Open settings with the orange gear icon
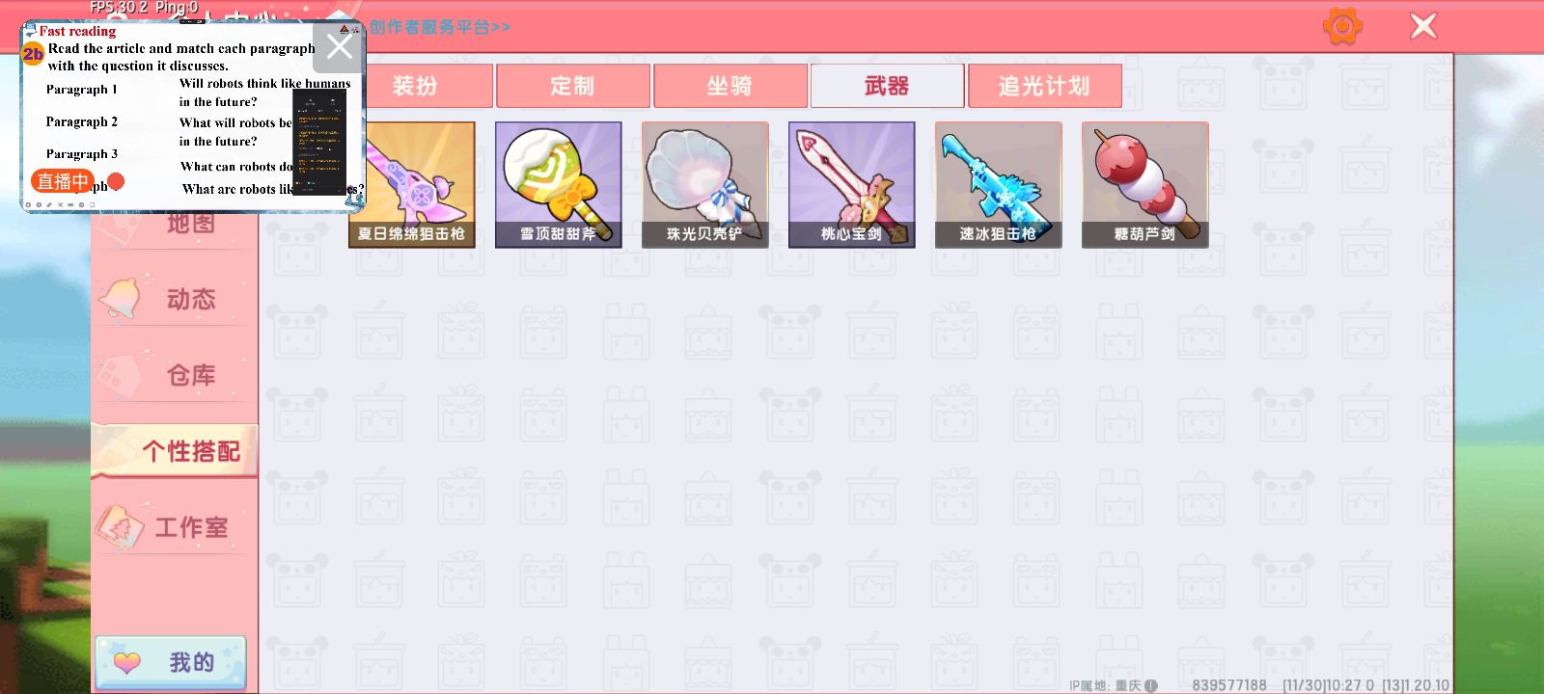Screen dimensions: 1544x694 [1342, 26]
